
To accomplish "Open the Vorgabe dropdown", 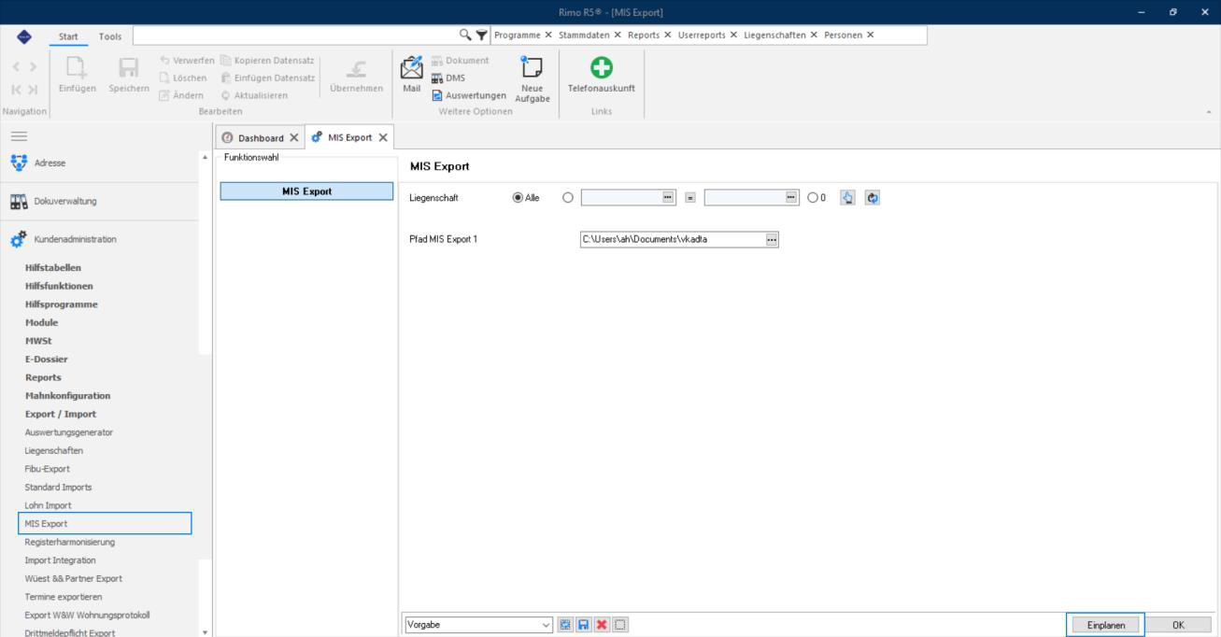I will point(547,625).
